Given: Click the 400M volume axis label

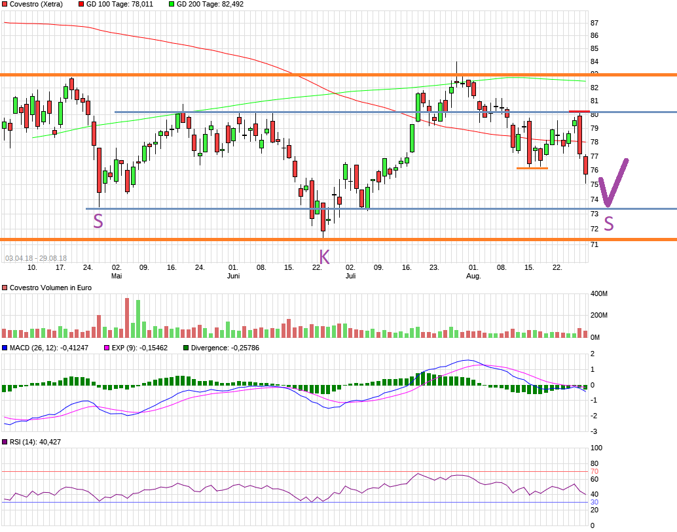Looking at the screenshot, I should tap(599, 293).
